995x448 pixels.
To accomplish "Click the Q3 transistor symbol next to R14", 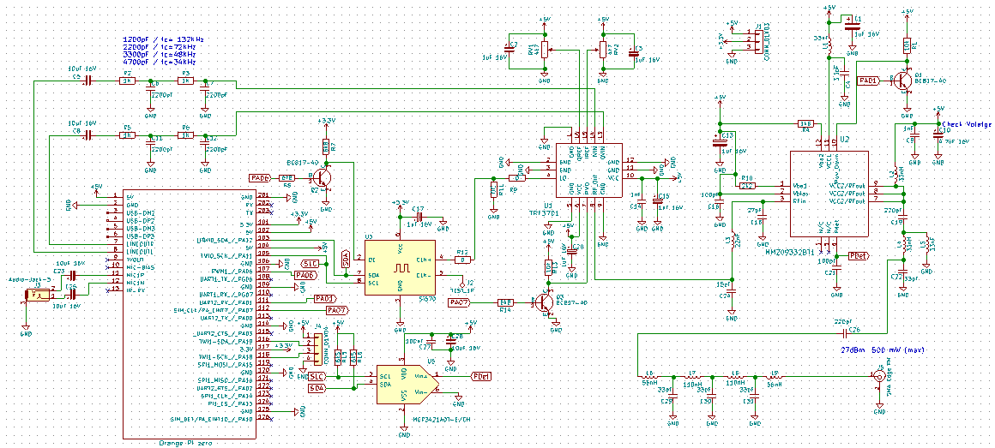I will coord(543,302).
